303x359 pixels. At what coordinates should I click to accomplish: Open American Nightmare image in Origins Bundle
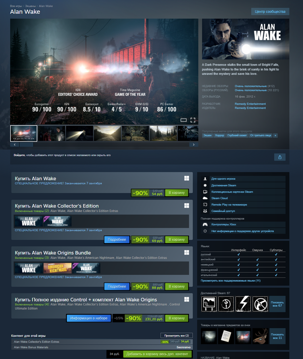(x=57, y=268)
